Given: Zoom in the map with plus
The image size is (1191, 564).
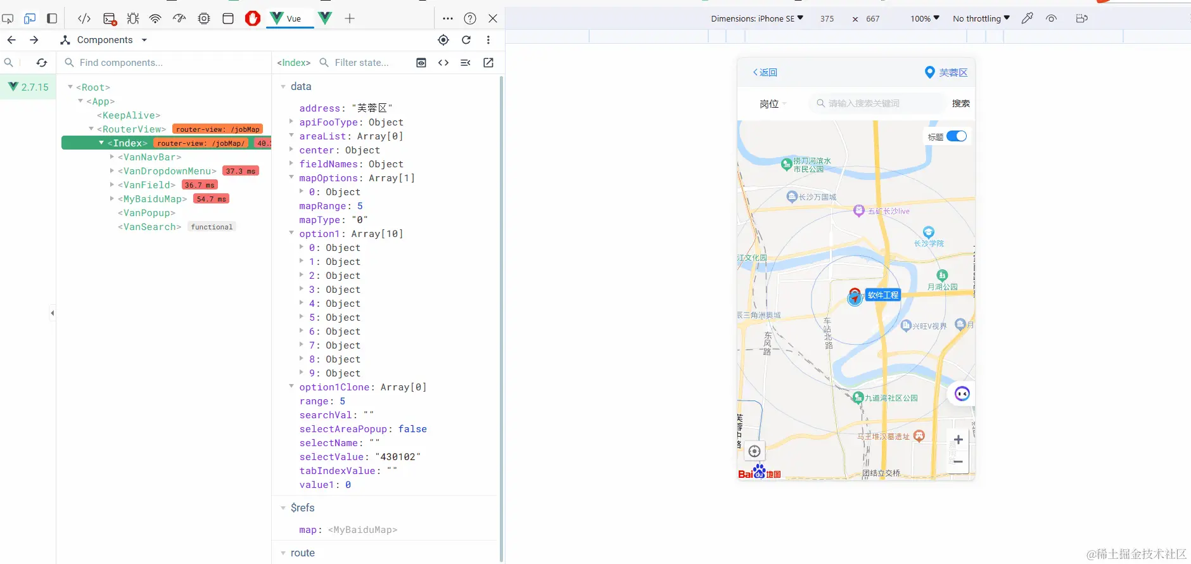Looking at the screenshot, I should pyautogui.click(x=959, y=440).
